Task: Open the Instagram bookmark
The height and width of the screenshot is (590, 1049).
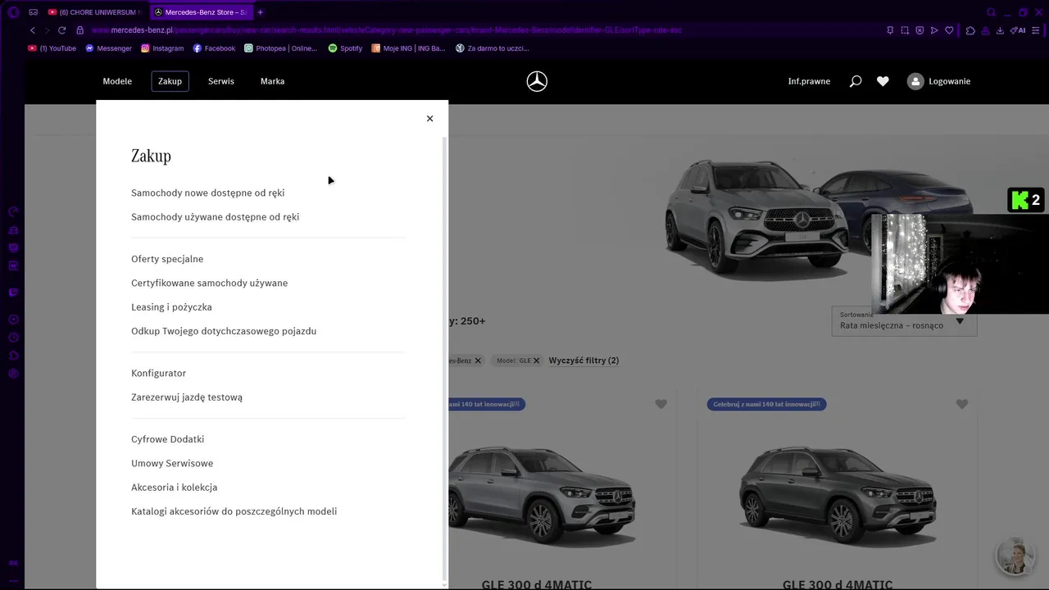Action: 162,48
